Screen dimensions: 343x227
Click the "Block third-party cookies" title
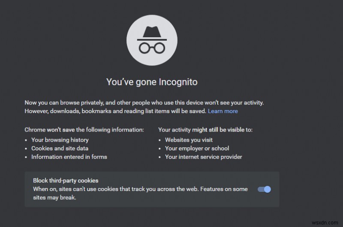pos(66,181)
